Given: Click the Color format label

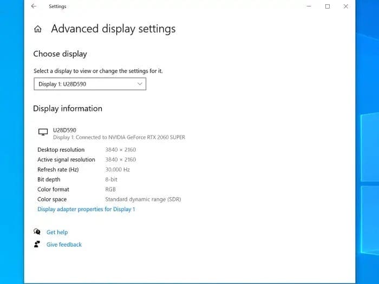Looking at the screenshot, I should pyautogui.click(x=53, y=189).
